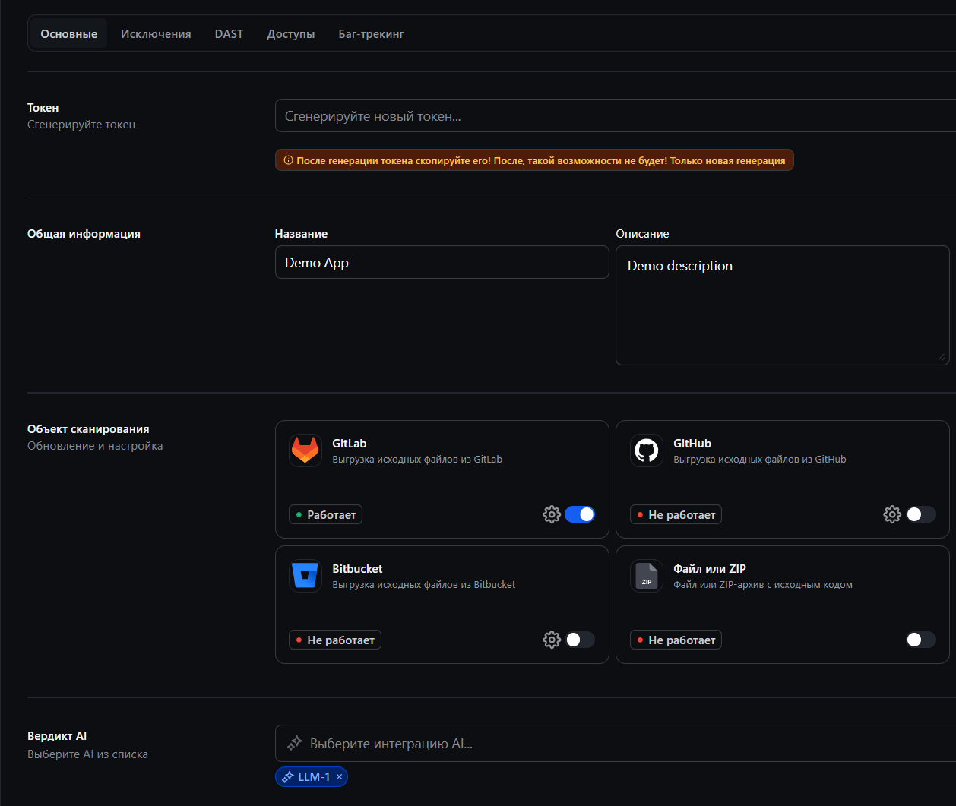Click text Выгрузка исходных файлов из GitLab
Viewport: 956px width, 806px height.
tap(417, 459)
